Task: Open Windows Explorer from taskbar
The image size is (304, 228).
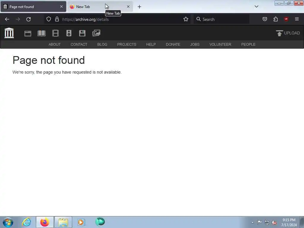Action: pos(63,222)
